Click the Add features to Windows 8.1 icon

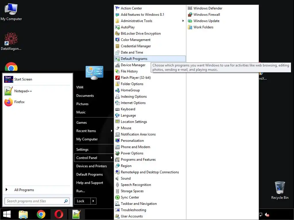pos(117,15)
